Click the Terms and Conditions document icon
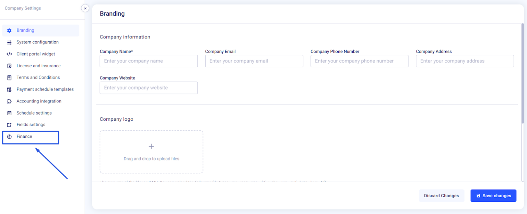 (x=9, y=78)
